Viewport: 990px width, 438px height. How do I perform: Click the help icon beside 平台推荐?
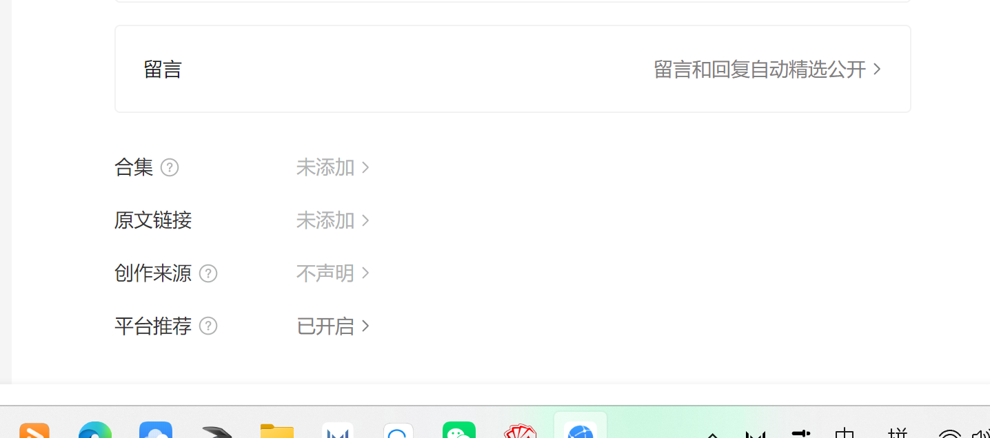pyautogui.click(x=208, y=326)
